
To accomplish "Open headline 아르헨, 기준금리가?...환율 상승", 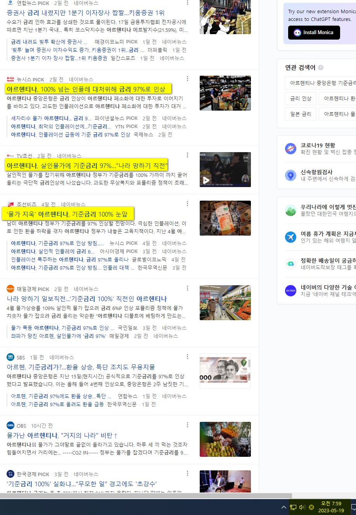I will click(81, 367).
